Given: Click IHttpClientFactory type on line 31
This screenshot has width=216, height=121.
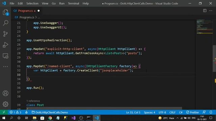Looking at the screenshot, I should [x=102, y=66].
